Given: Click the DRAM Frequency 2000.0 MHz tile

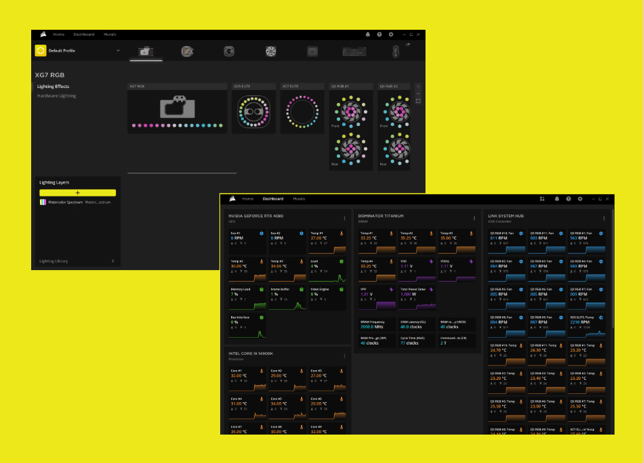Looking at the screenshot, I should [377, 324].
